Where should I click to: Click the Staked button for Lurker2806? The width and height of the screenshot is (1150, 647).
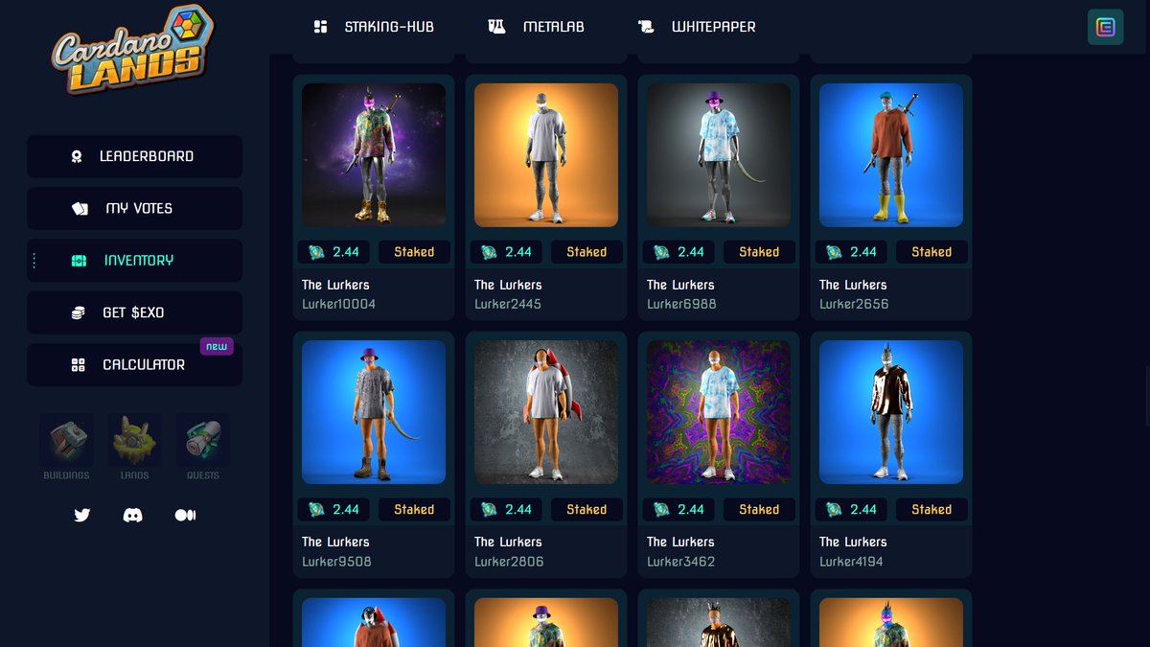pyautogui.click(x=586, y=510)
